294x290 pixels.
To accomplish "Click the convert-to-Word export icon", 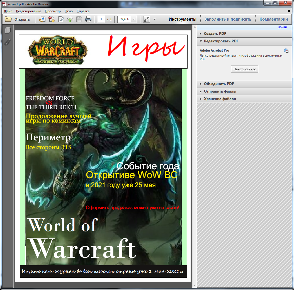I will (x=42, y=19).
